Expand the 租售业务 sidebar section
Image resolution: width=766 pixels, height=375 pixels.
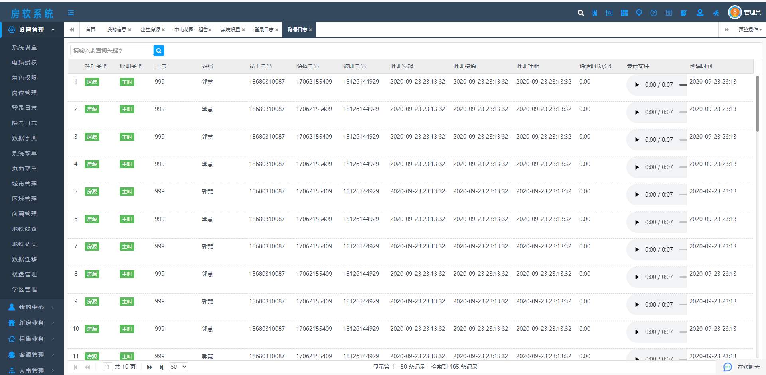[32, 339]
